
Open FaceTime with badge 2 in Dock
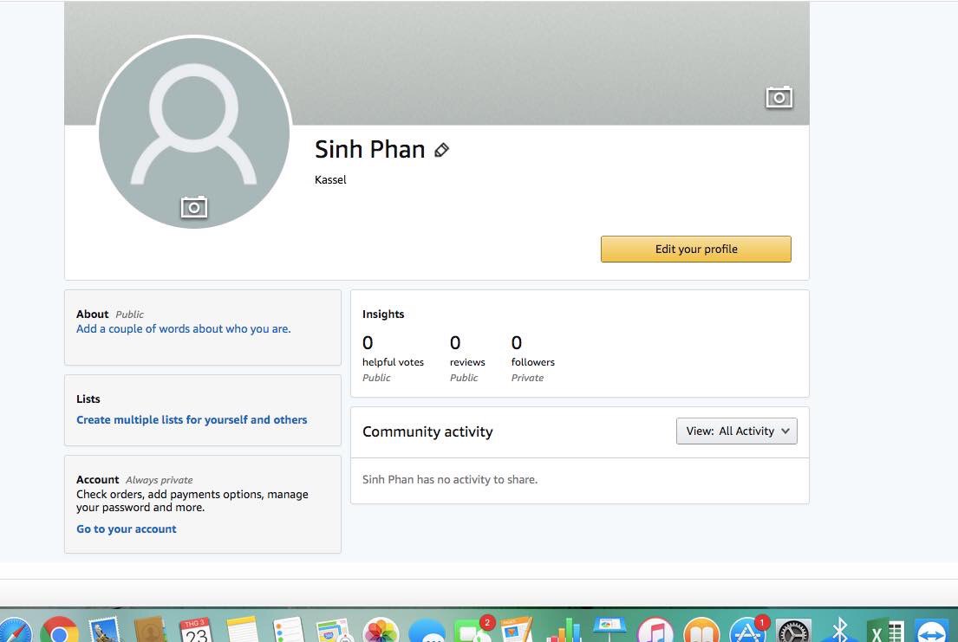click(472, 631)
